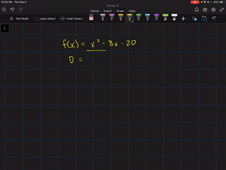
Task: Switch to the Insert tab
Action: [x=108, y=11]
